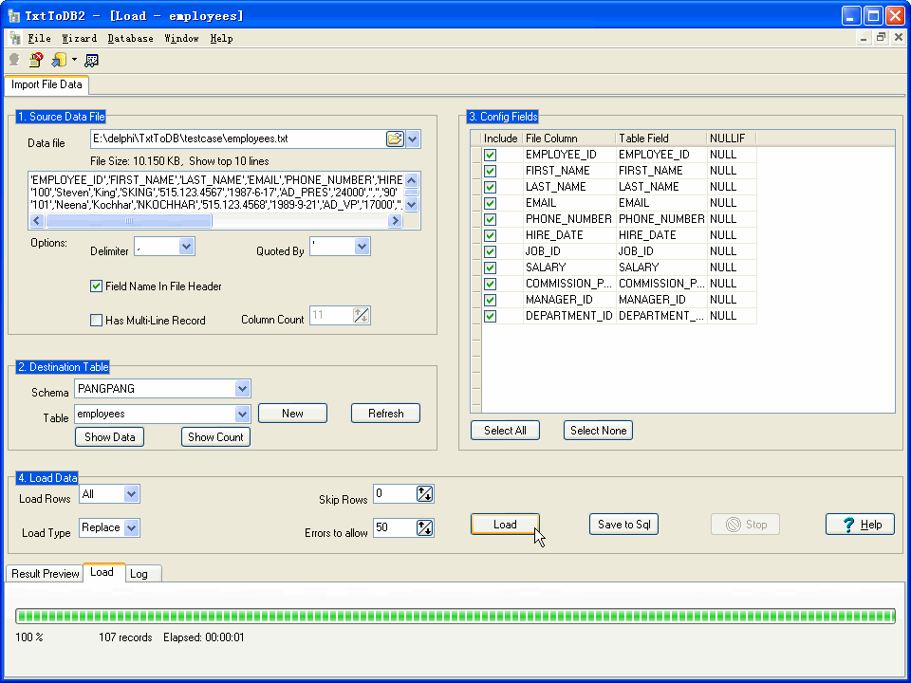Open the Database menu
Viewport: 911px width, 683px height.
(131, 38)
